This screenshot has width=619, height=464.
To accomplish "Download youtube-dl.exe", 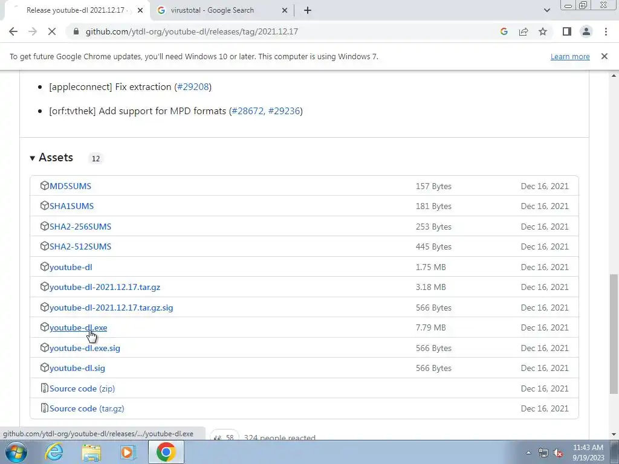I will pos(78,327).
